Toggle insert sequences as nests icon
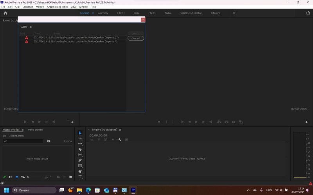Screen dimensions: 313x195 tap(92, 140)
